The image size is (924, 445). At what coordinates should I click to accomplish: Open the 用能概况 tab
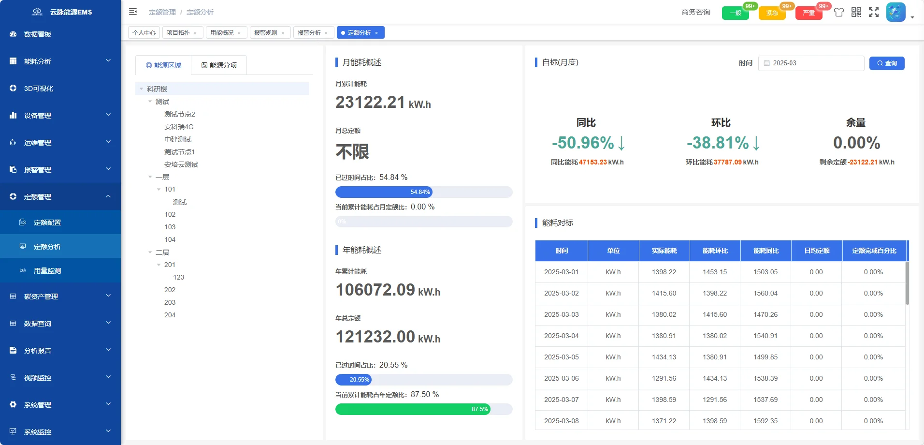click(x=222, y=32)
